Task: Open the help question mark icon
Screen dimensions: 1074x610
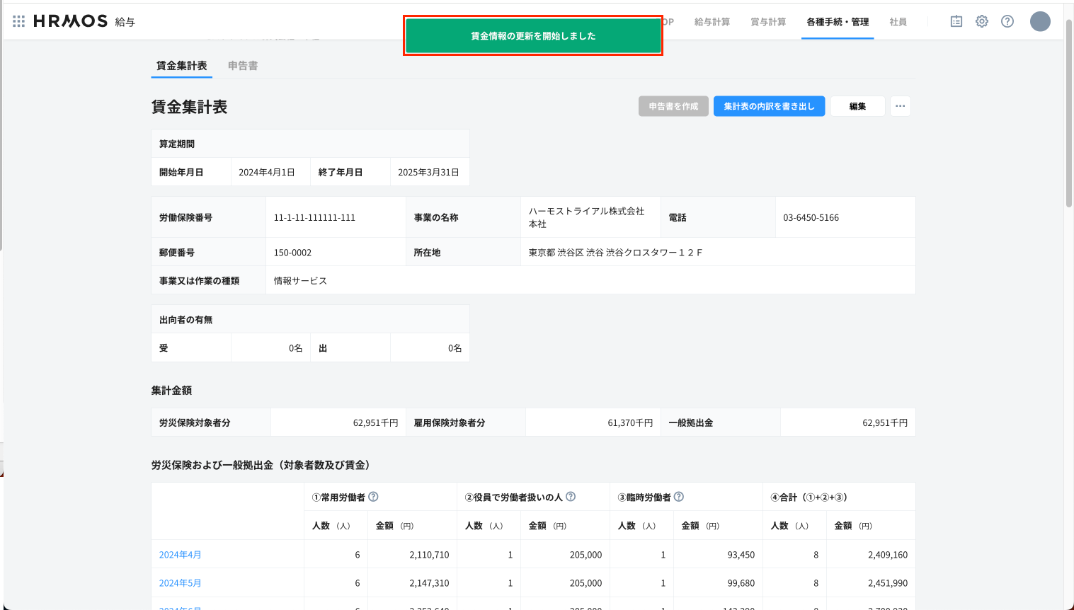Action: (1007, 21)
